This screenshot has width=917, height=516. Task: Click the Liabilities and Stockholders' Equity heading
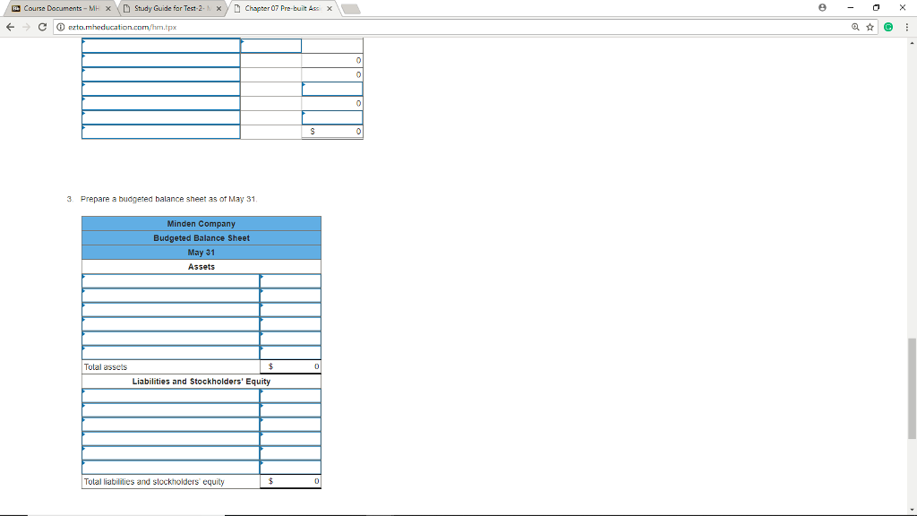coord(201,382)
